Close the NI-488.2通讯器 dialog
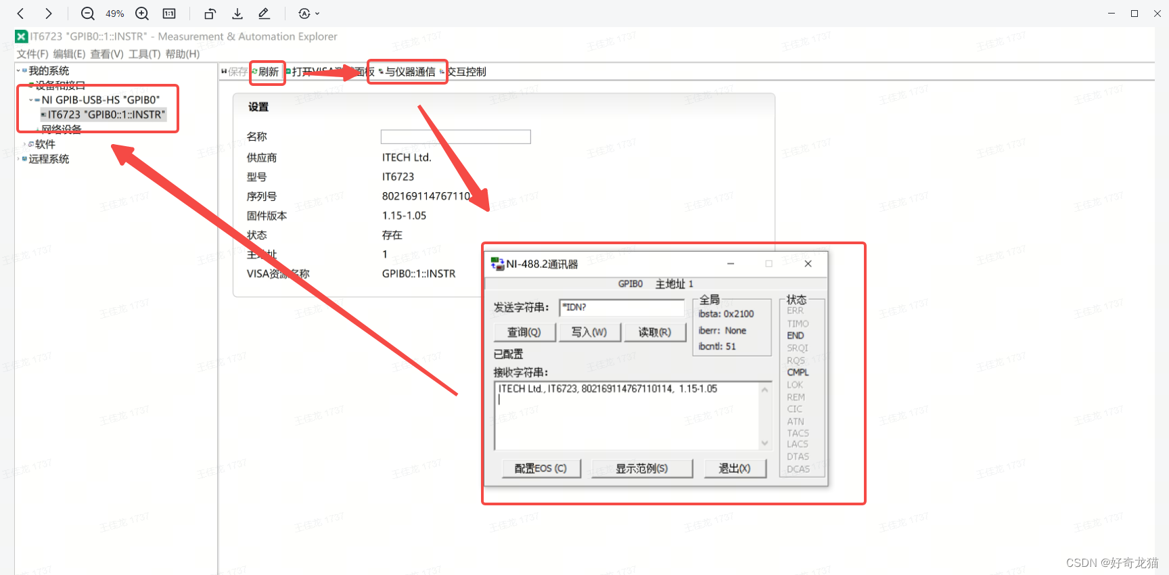This screenshot has width=1169, height=575. (808, 264)
